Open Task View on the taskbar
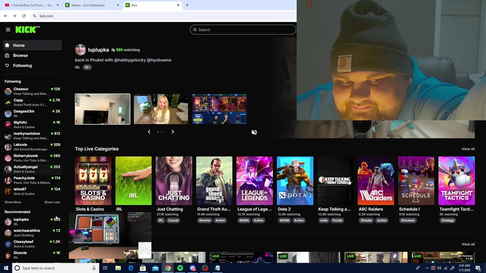Viewport: 486px width, 273px height. [105, 268]
